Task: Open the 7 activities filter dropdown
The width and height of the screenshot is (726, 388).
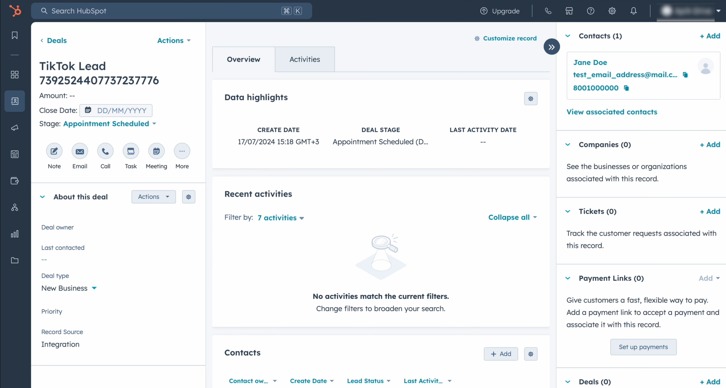Action: 281,218
